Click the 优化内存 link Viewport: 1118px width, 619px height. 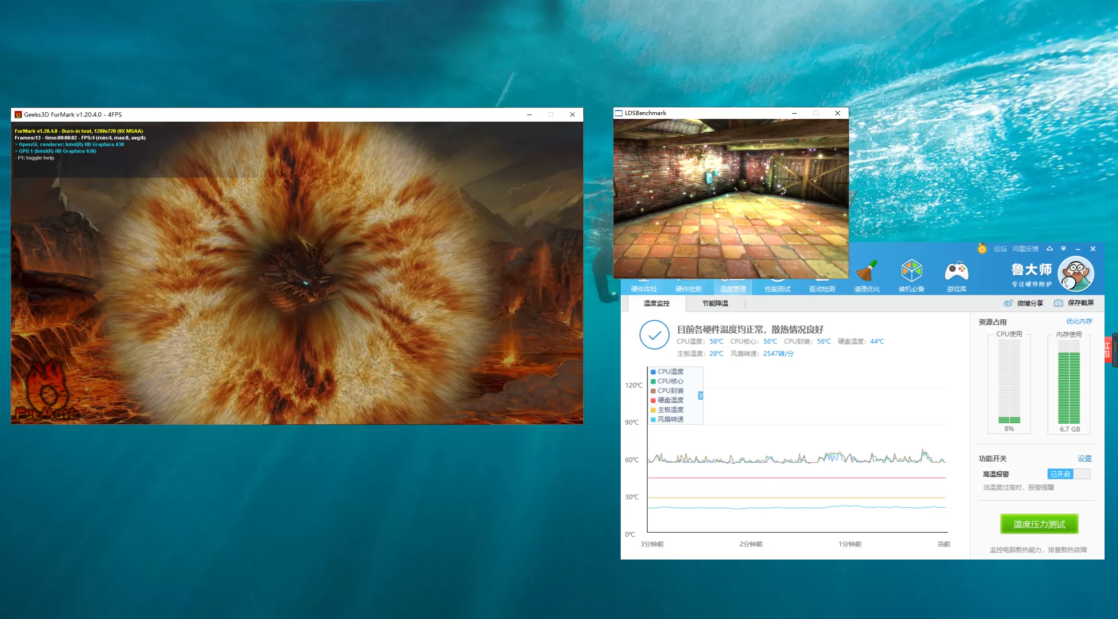1079,321
